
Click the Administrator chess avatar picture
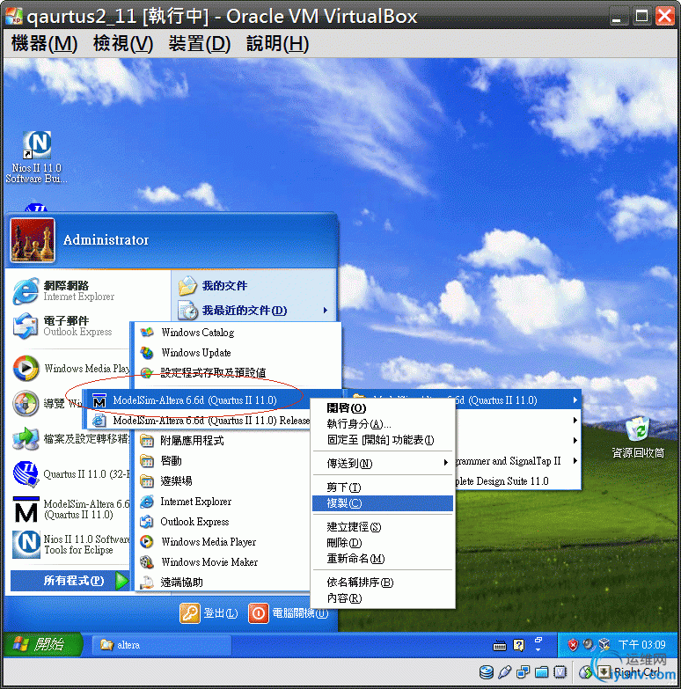(33, 240)
